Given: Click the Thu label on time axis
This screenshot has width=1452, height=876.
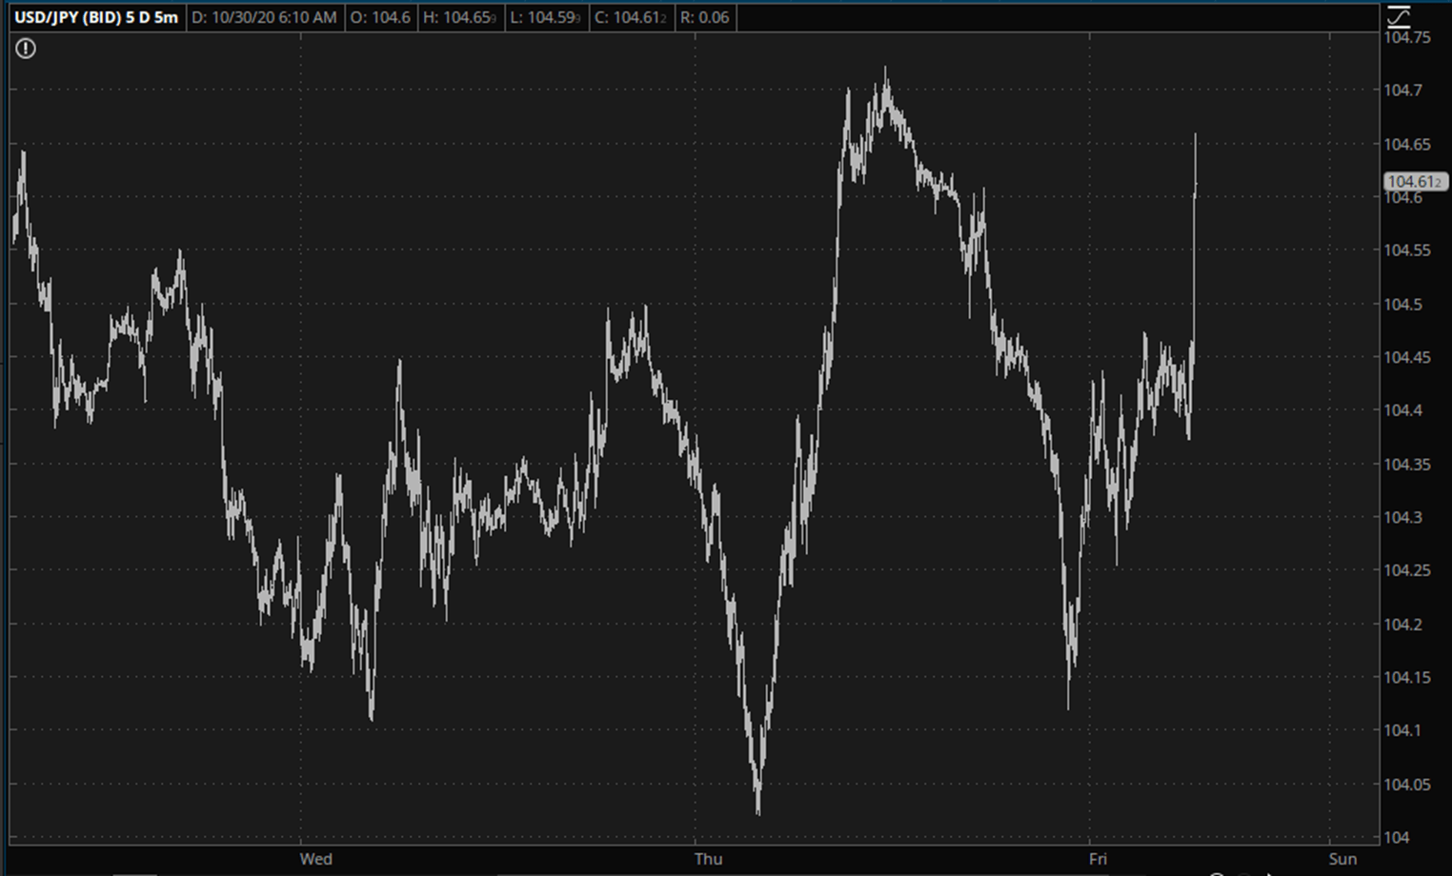Looking at the screenshot, I should 708,859.
